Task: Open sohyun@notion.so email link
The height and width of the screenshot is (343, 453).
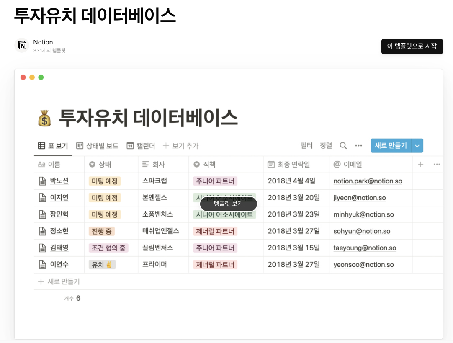Action: click(362, 231)
